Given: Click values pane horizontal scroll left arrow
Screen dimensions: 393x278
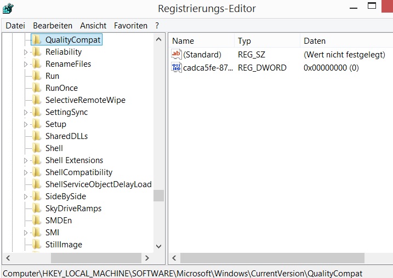Looking at the screenshot, I should (x=174, y=258).
